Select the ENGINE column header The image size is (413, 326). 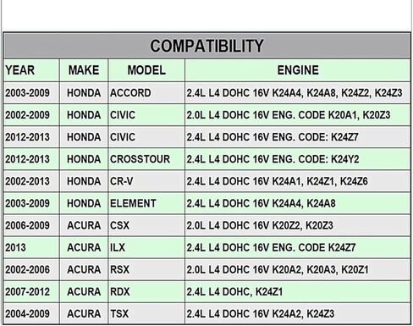tap(298, 70)
